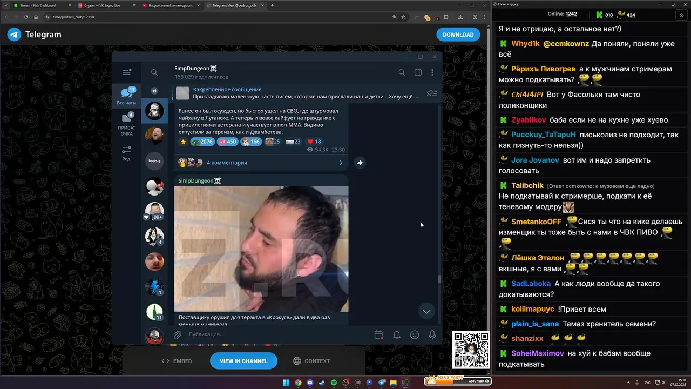Open Spotify from the Windows taskbar

pos(334,383)
